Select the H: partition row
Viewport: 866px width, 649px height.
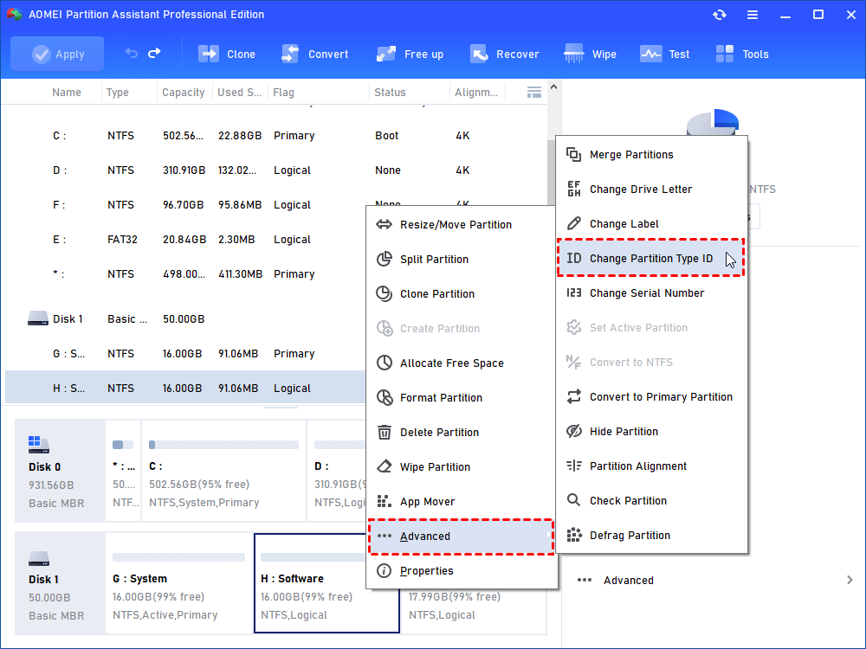click(x=185, y=388)
